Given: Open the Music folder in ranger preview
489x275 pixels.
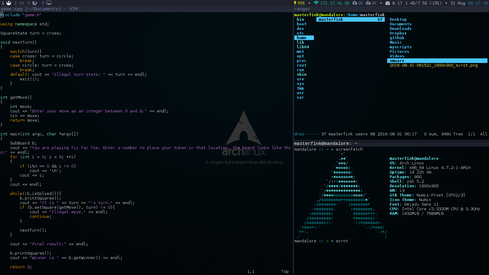Looking at the screenshot, I should [x=395, y=42].
